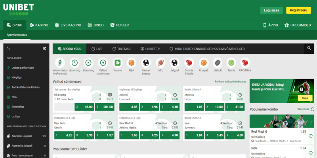Open the EHITA JA VÕIDA promo banner
This screenshot has height=158, width=317.
click(282, 91)
